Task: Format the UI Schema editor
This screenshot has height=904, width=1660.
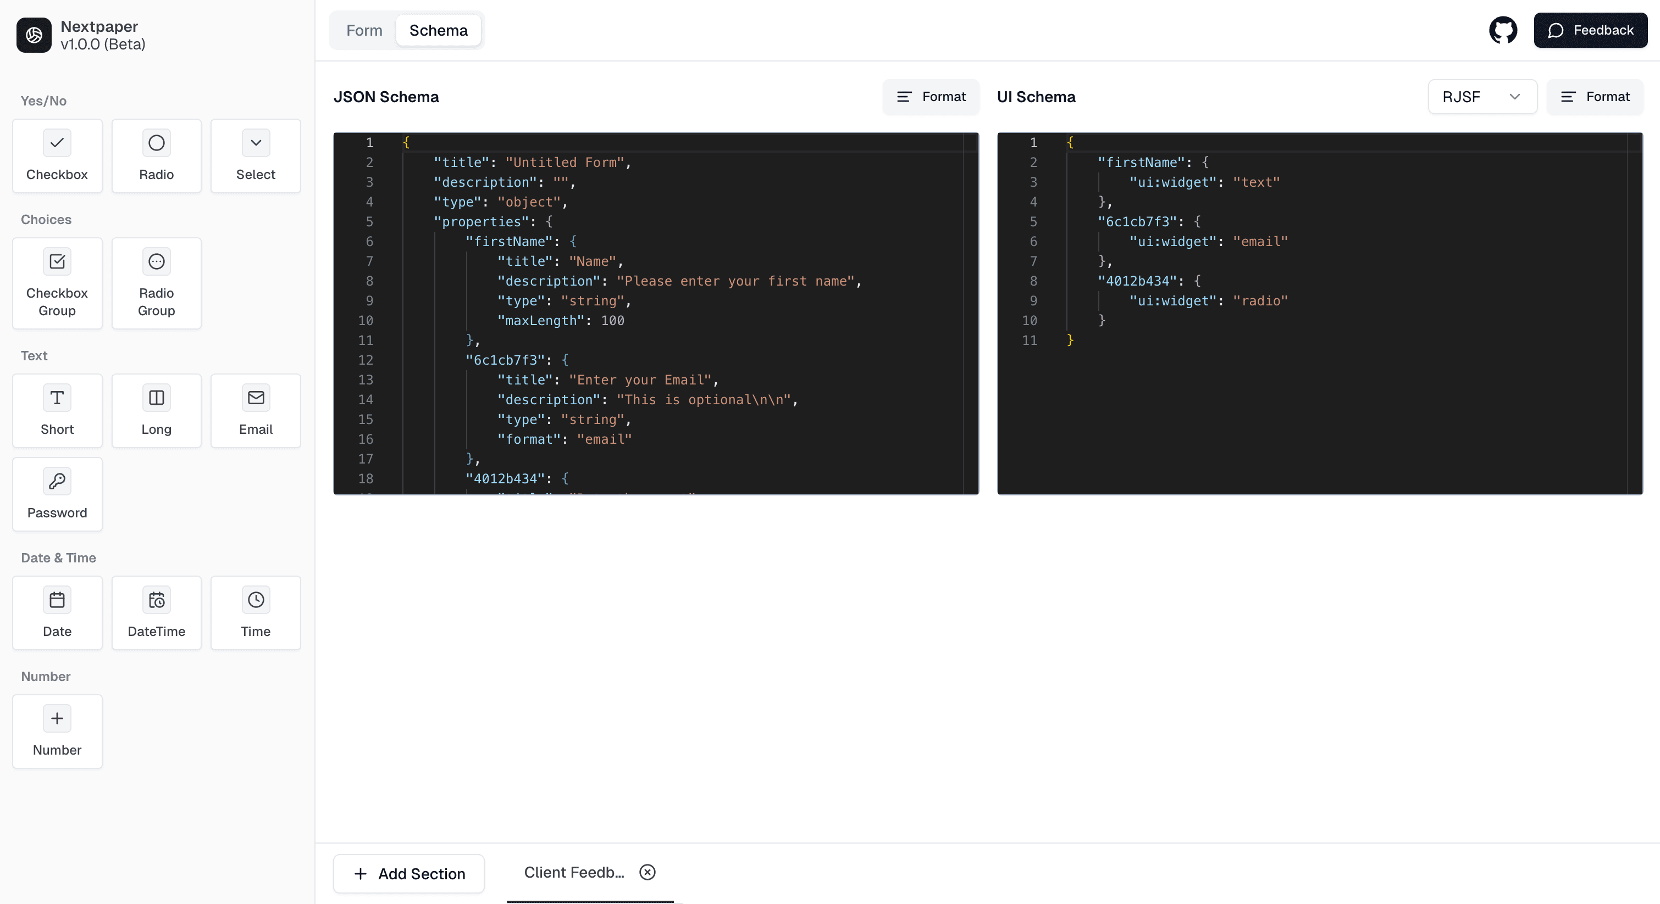Action: (1595, 97)
